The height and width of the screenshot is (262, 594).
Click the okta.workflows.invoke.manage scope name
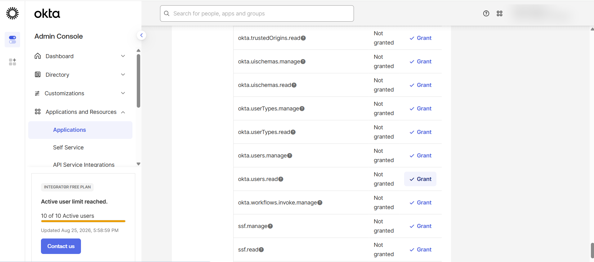pos(277,203)
